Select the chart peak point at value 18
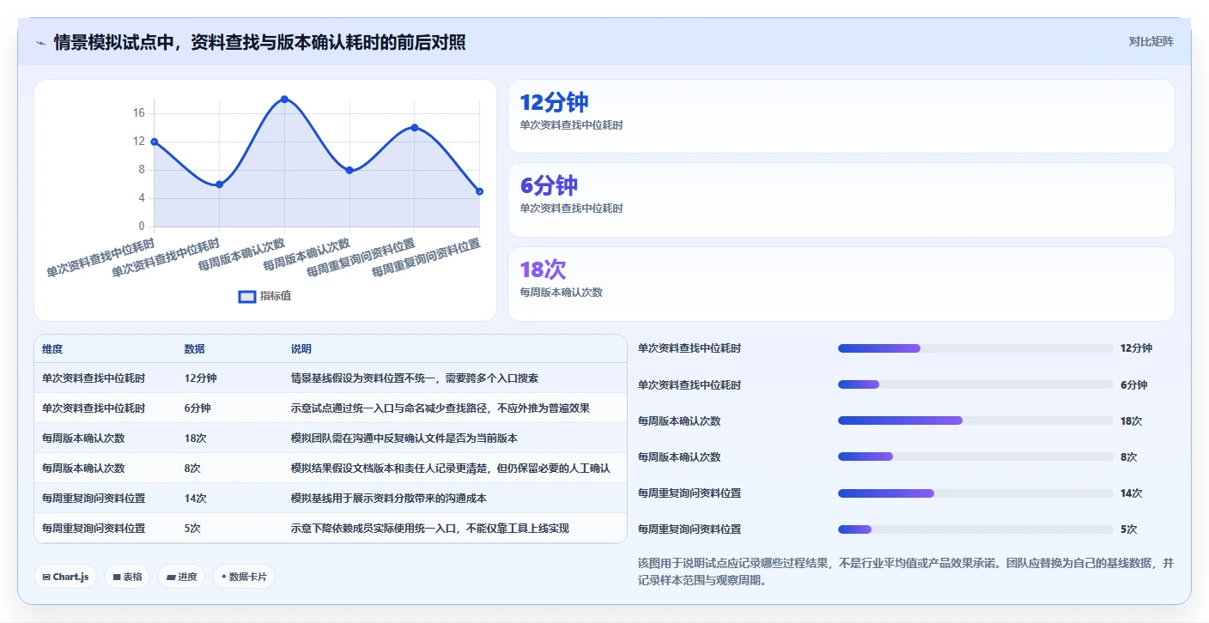This screenshot has height=623, width=1209. click(284, 100)
